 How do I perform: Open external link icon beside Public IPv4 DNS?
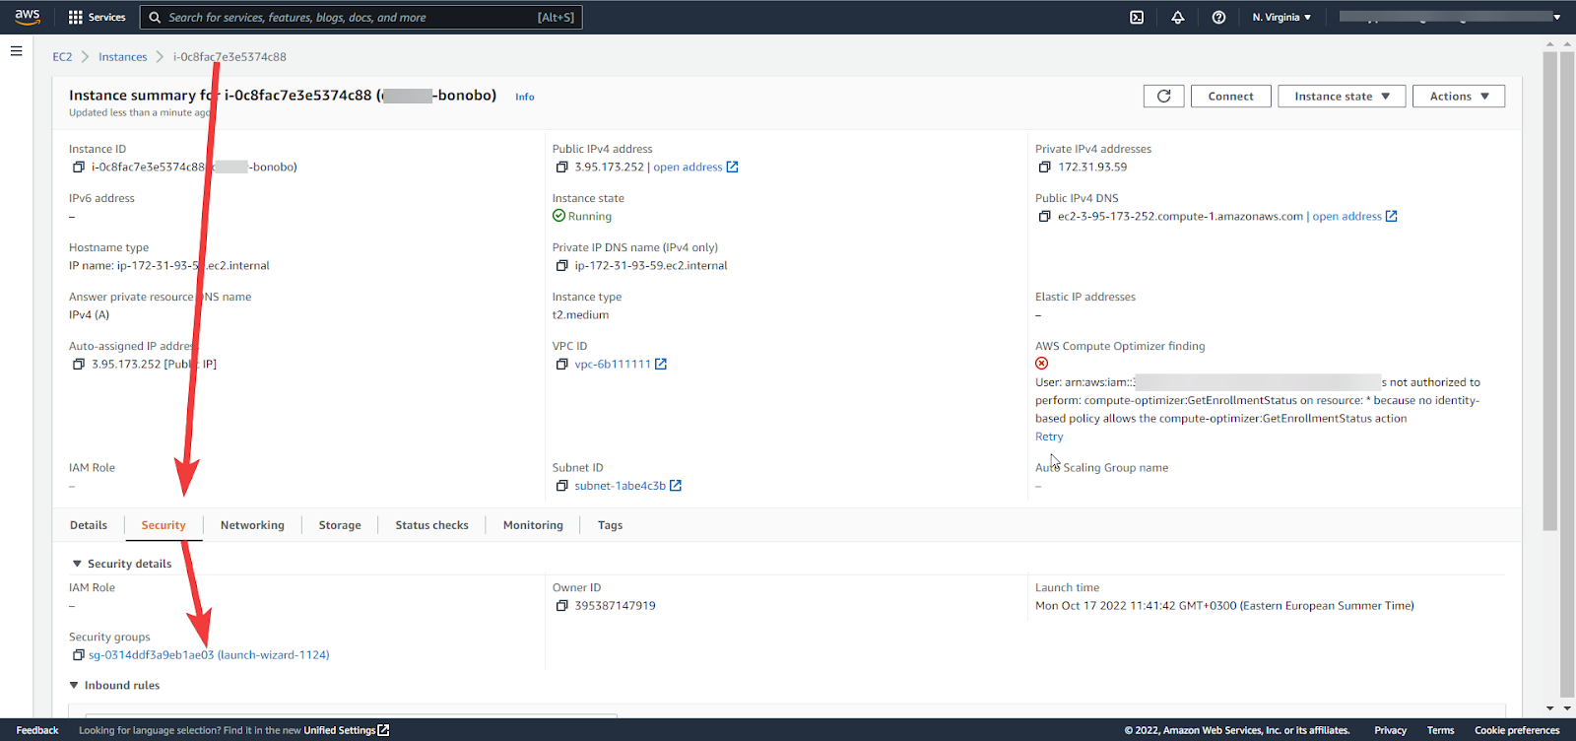pos(1392,217)
